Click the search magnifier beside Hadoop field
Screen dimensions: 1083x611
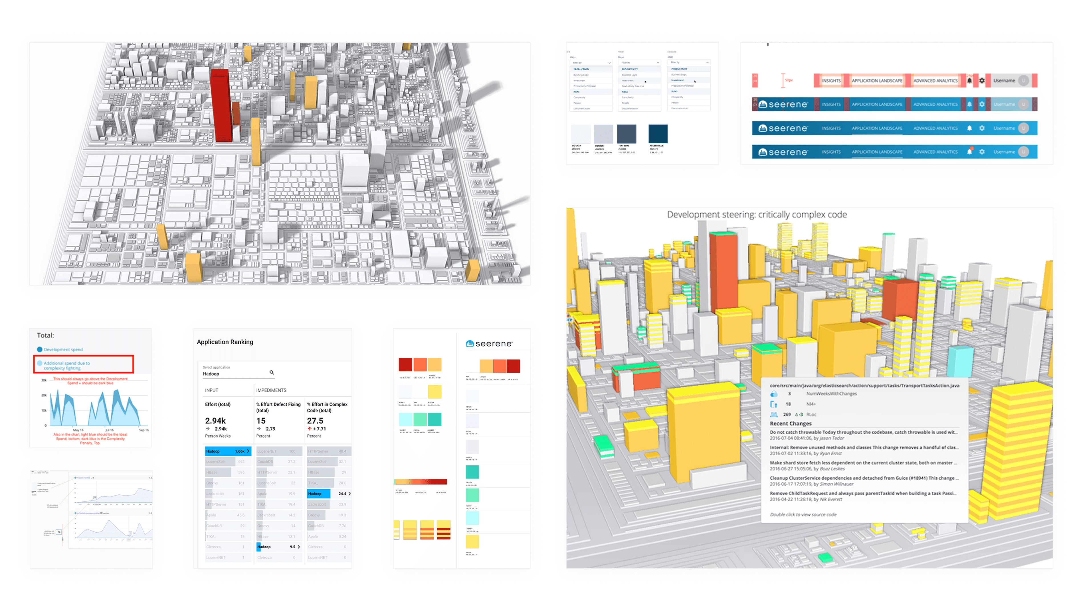(x=272, y=372)
